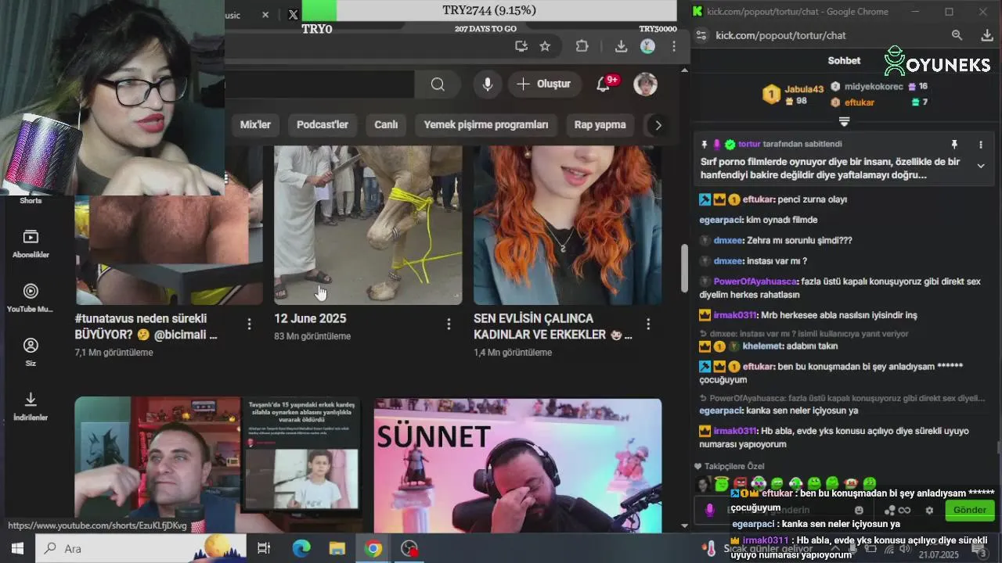
Task: Open options for 'SEN EVLİSİN ÇALINCA' video
Action: tap(648, 324)
